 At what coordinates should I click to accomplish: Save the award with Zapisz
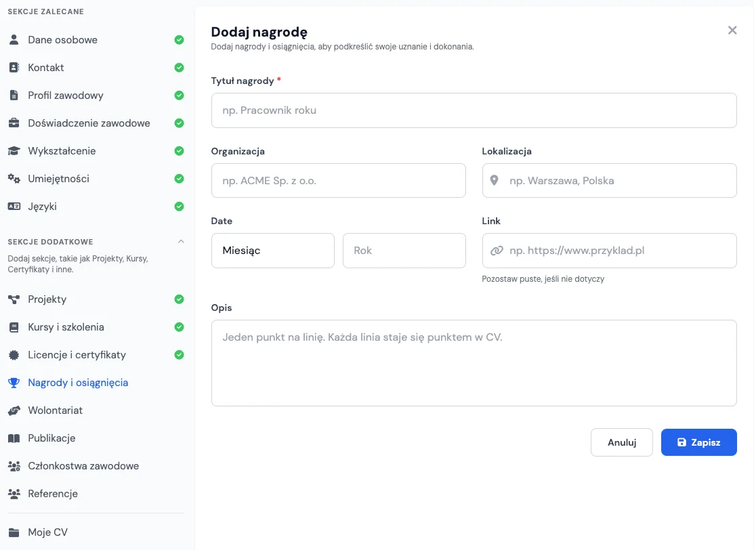pos(698,442)
